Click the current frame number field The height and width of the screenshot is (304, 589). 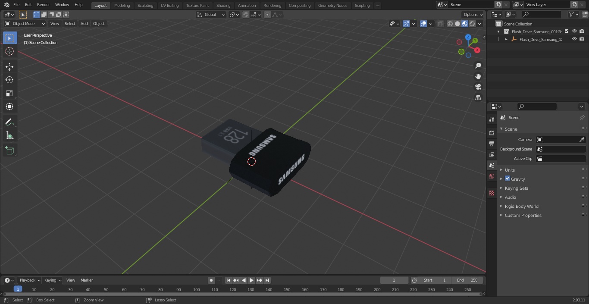(x=394, y=280)
